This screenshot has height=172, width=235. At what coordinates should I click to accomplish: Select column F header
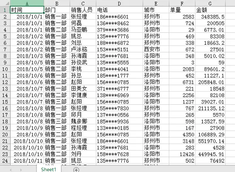coord(182,3)
